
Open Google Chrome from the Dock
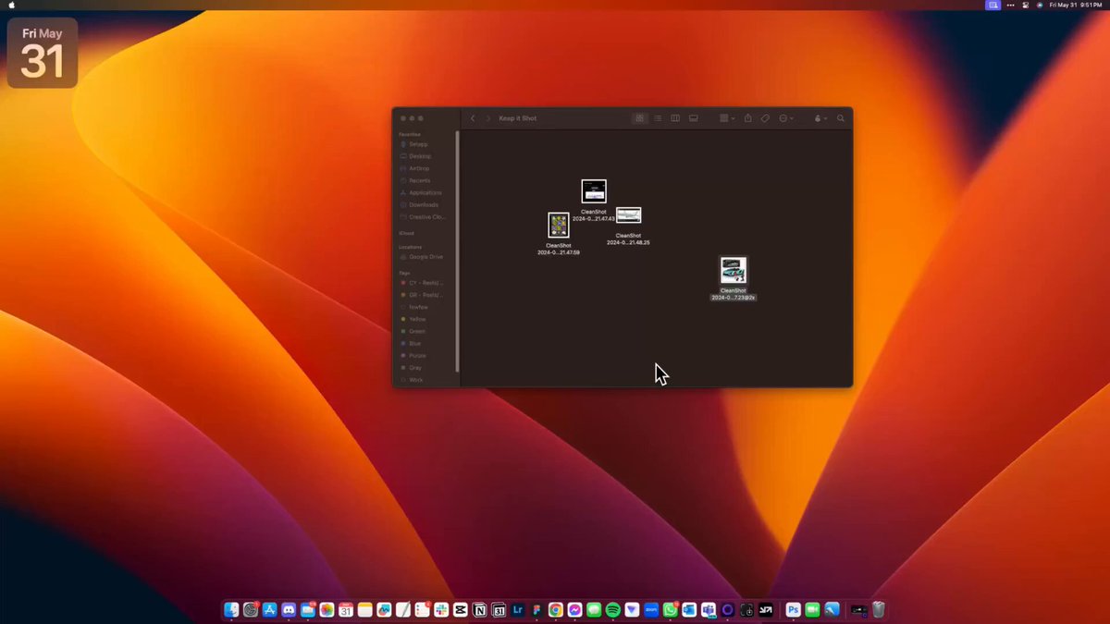click(555, 610)
